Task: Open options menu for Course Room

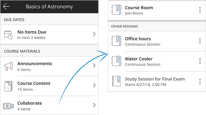Action: pyautogui.click(x=200, y=10)
